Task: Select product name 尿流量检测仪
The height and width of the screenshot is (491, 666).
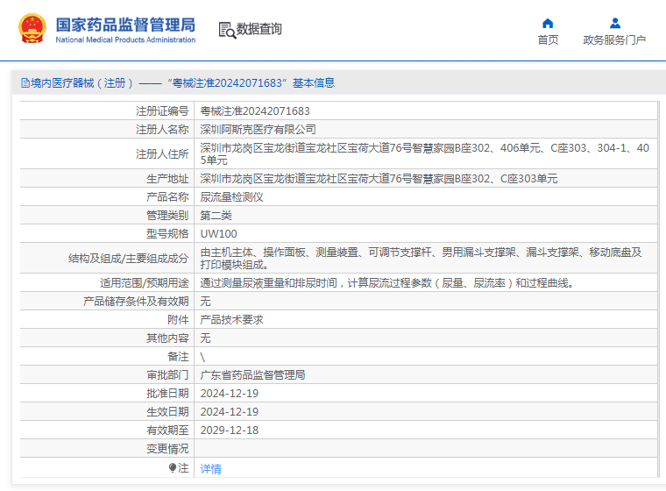Action: tap(231, 196)
